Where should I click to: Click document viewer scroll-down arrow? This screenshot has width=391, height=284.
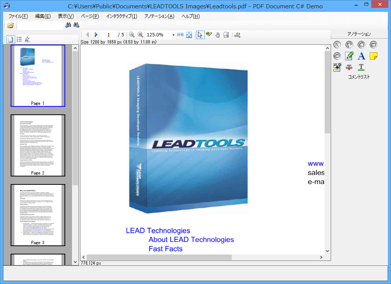(327, 251)
